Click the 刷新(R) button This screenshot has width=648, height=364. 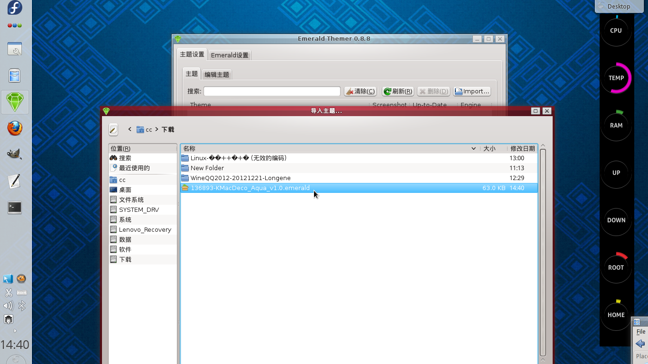pyautogui.click(x=398, y=91)
